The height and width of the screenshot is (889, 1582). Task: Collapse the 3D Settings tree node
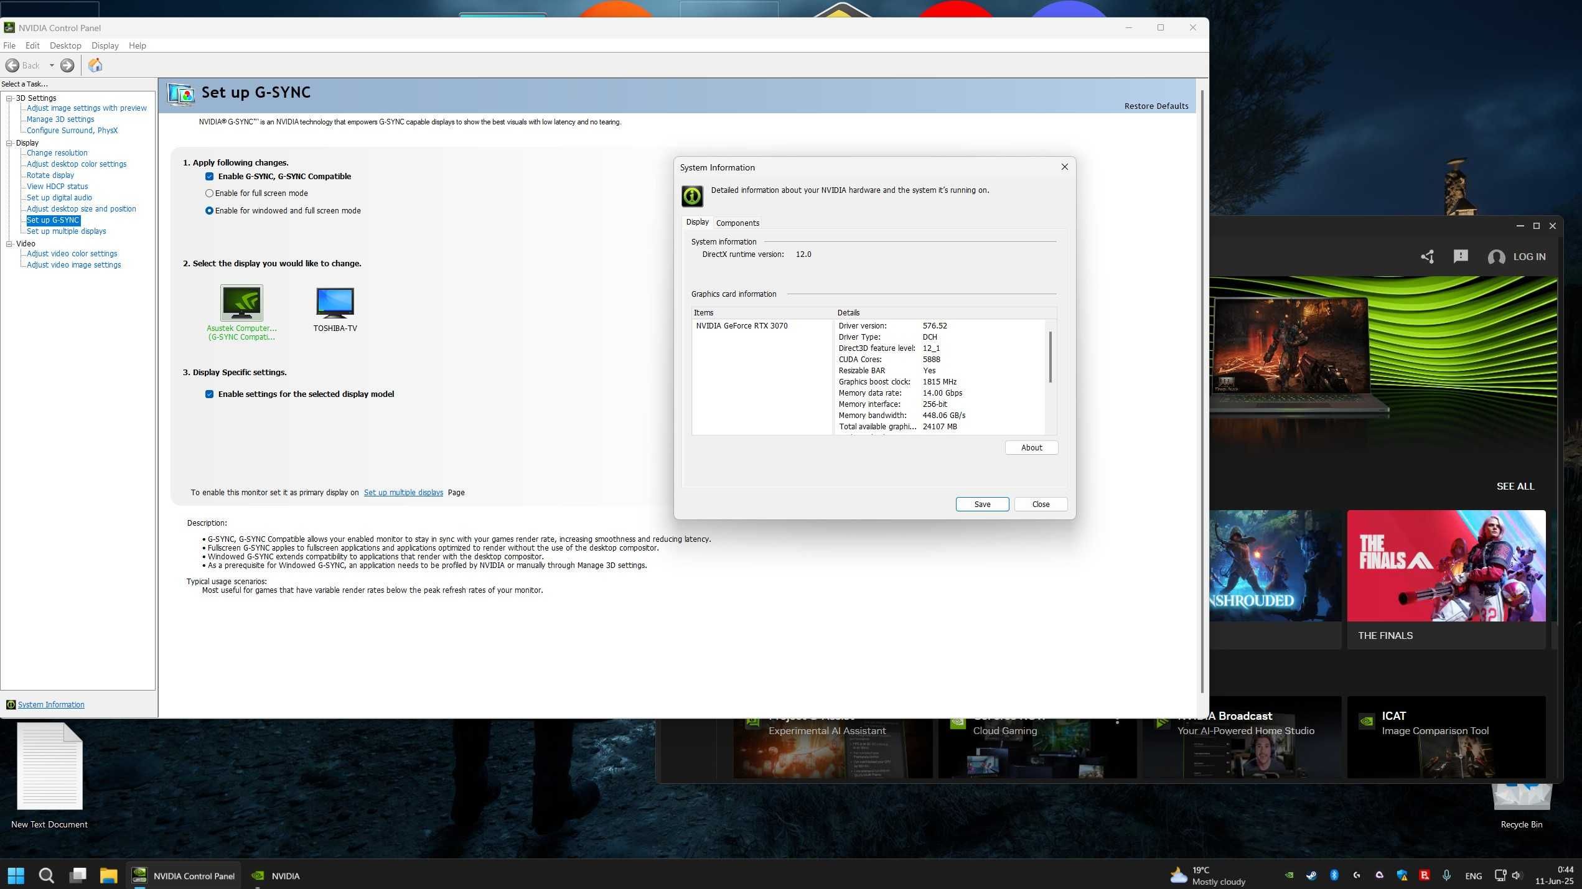[9, 98]
